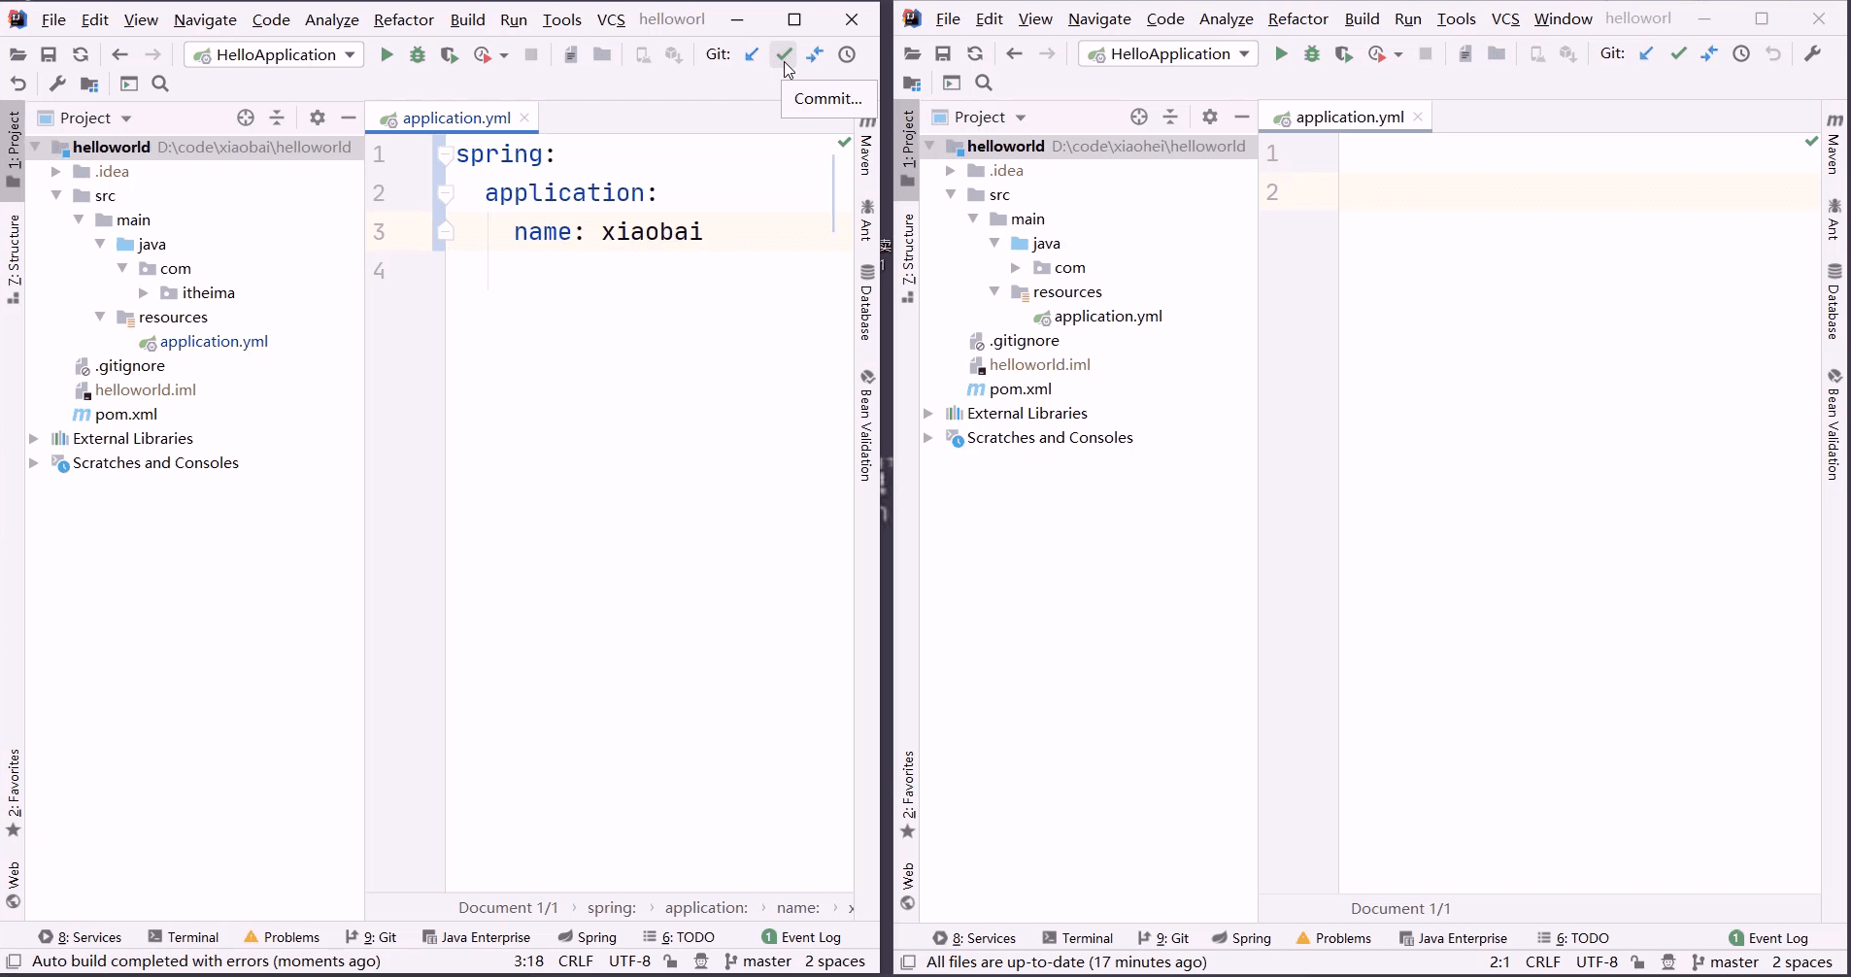Toggle Database tool window in xiaohei window
Viewport: 1851px width, 977px height.
pyautogui.click(x=1834, y=303)
